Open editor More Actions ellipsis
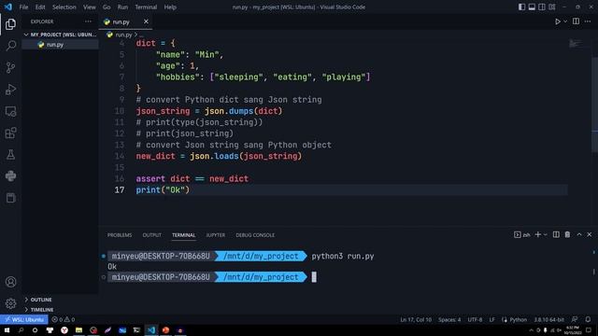 pos(588,21)
